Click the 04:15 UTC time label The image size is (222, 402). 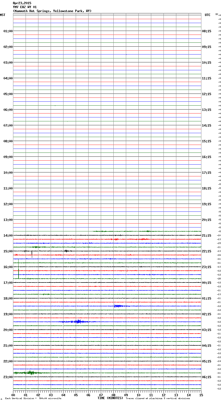pos(207,346)
